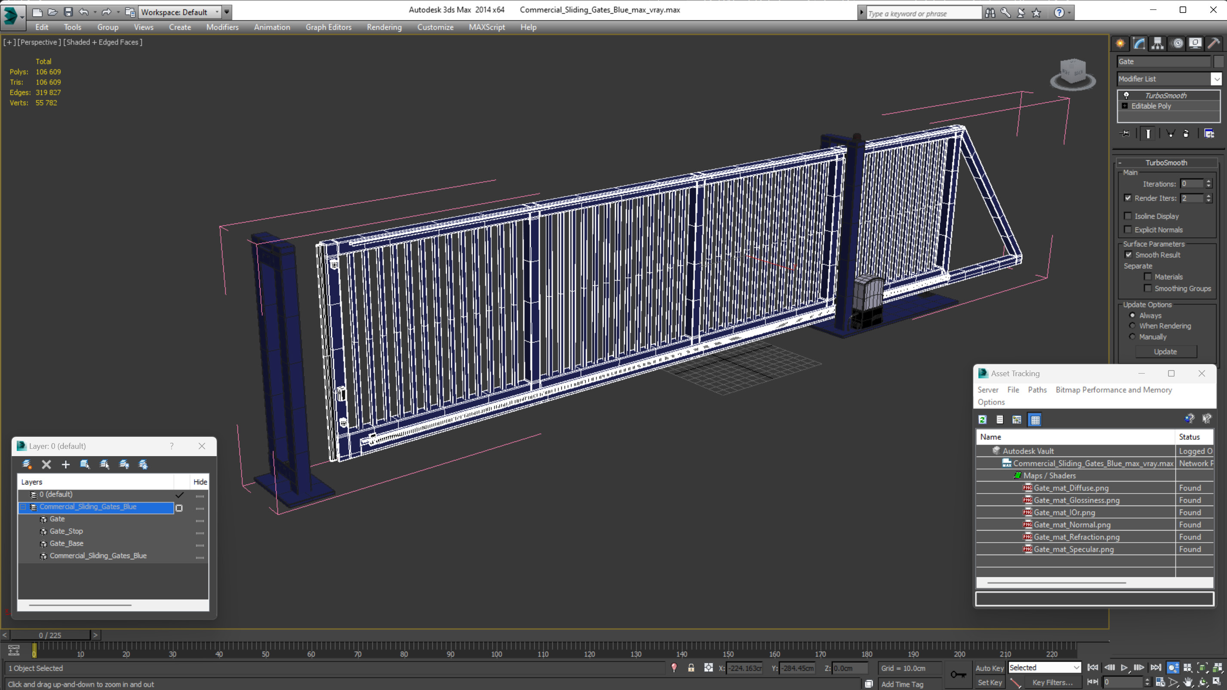Click Remove Modifier trash icon
This screenshot has width=1227, height=690.
pyautogui.click(x=1186, y=134)
